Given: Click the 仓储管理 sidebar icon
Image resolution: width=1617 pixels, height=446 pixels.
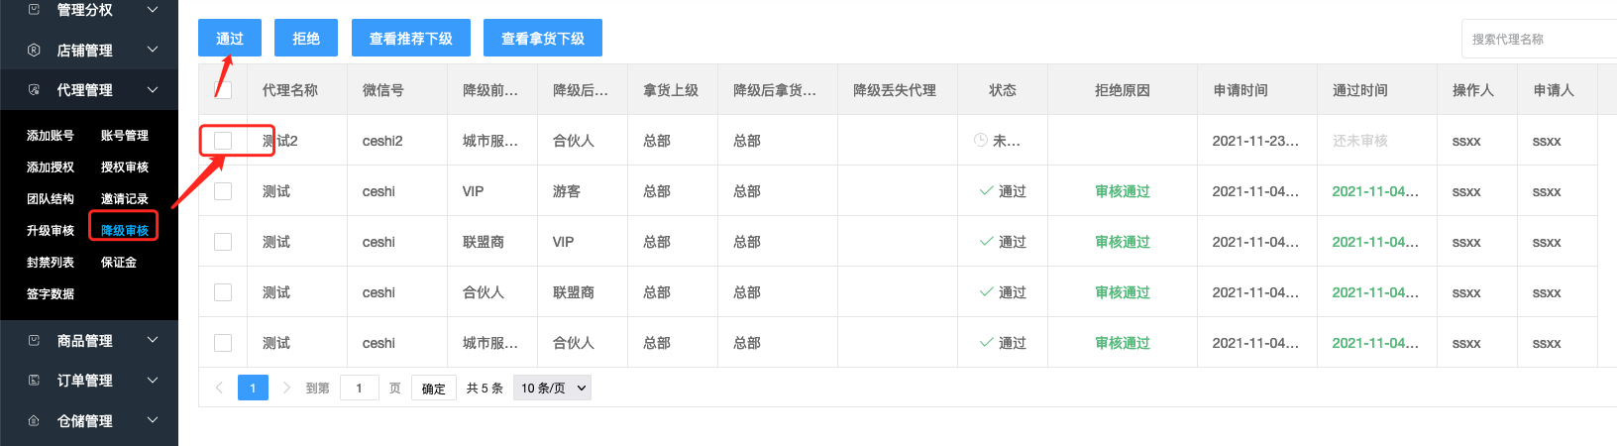Looking at the screenshot, I should (34, 420).
